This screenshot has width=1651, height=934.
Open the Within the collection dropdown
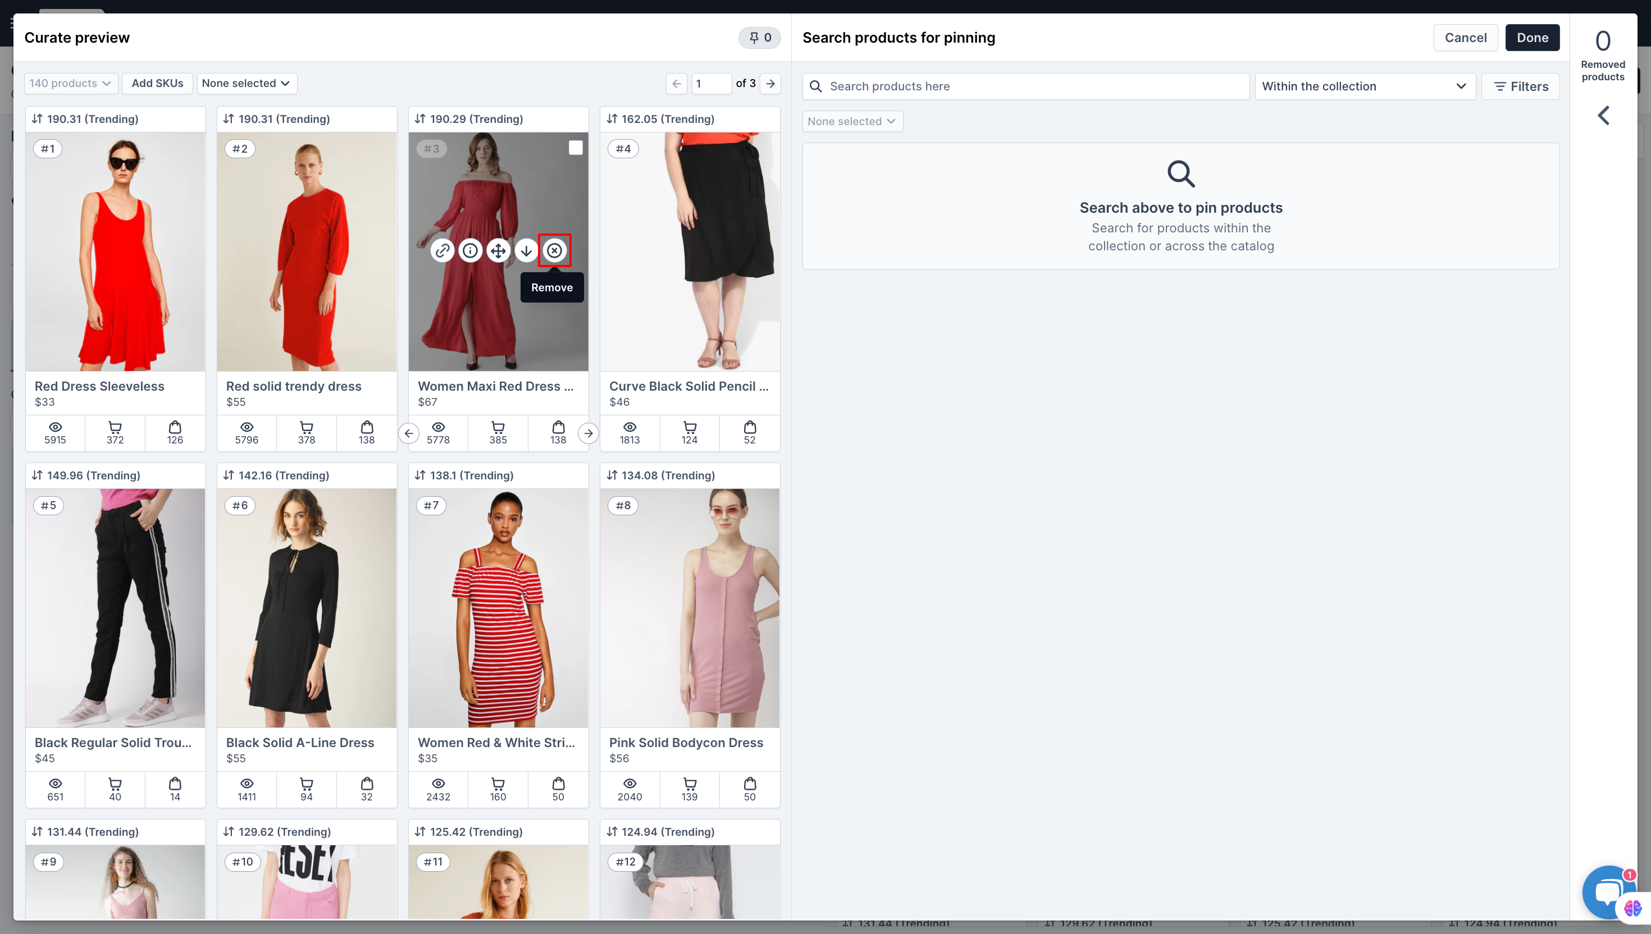tap(1365, 86)
